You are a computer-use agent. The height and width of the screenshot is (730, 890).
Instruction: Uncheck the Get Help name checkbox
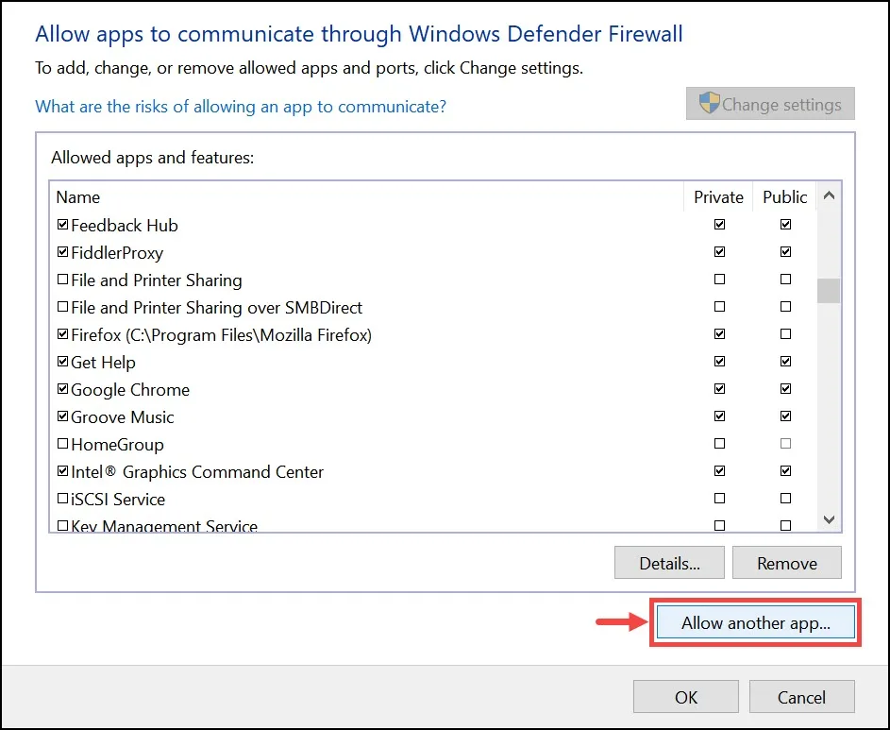pos(63,362)
